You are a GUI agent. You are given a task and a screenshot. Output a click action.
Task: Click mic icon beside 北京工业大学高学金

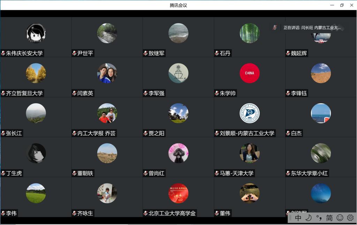146,213
